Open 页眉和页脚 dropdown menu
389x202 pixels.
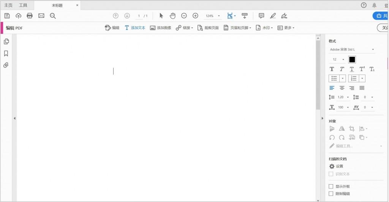coord(237,28)
